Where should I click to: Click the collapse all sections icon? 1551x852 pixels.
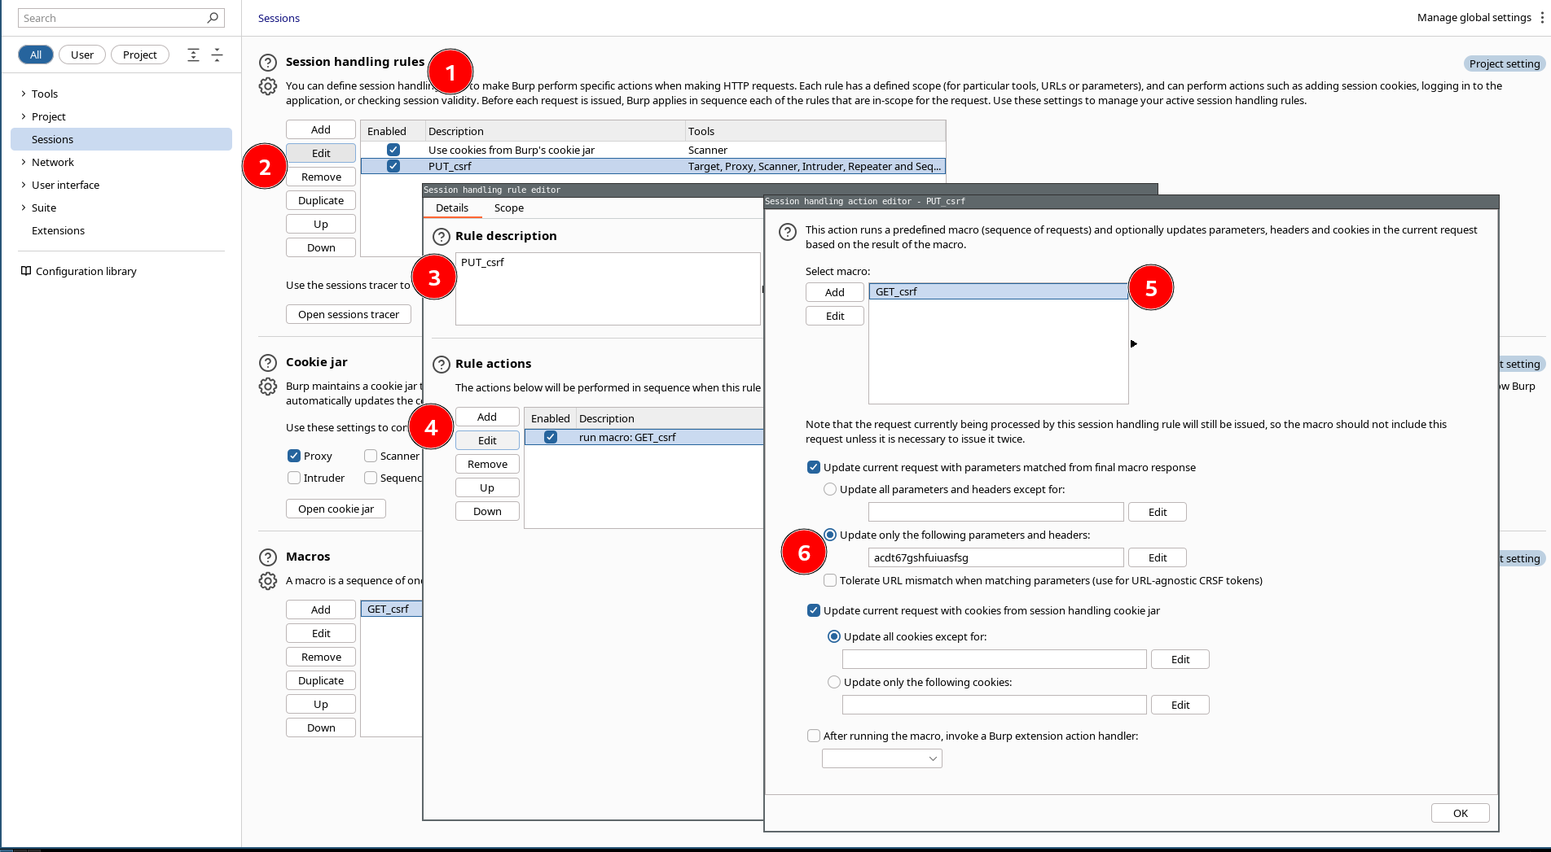click(217, 55)
